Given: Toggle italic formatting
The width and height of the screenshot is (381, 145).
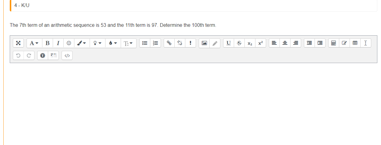Looking at the screenshot, I should click(58, 43).
